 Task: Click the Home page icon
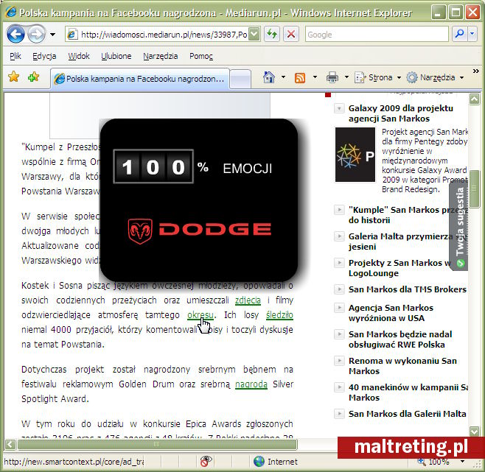click(269, 77)
